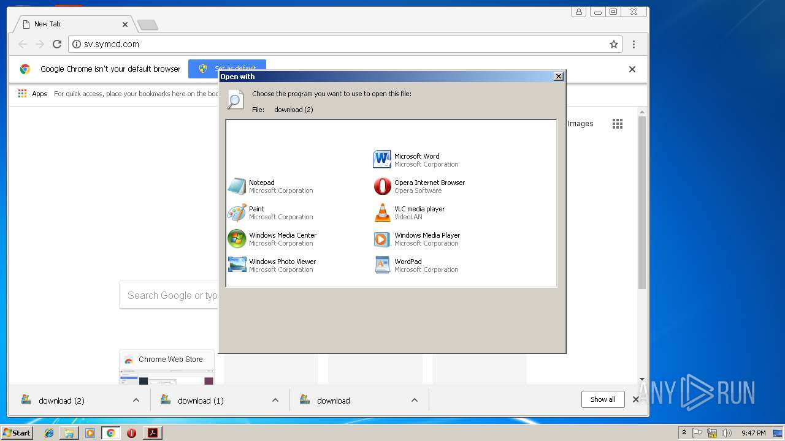Click the sv.symcd.com address bar
785x441 pixels.
click(x=345, y=44)
